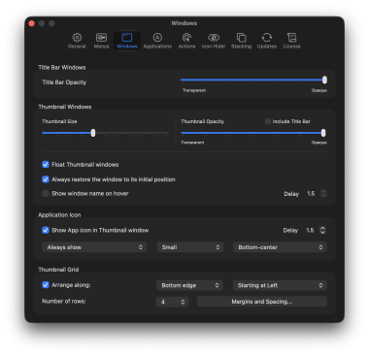369x355 pixels.
Task: Click the Thumbnail Opacity slider
Action: click(253, 133)
